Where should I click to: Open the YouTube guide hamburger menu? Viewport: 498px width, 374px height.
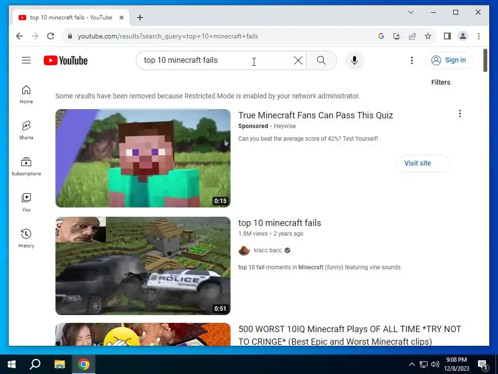coord(26,60)
